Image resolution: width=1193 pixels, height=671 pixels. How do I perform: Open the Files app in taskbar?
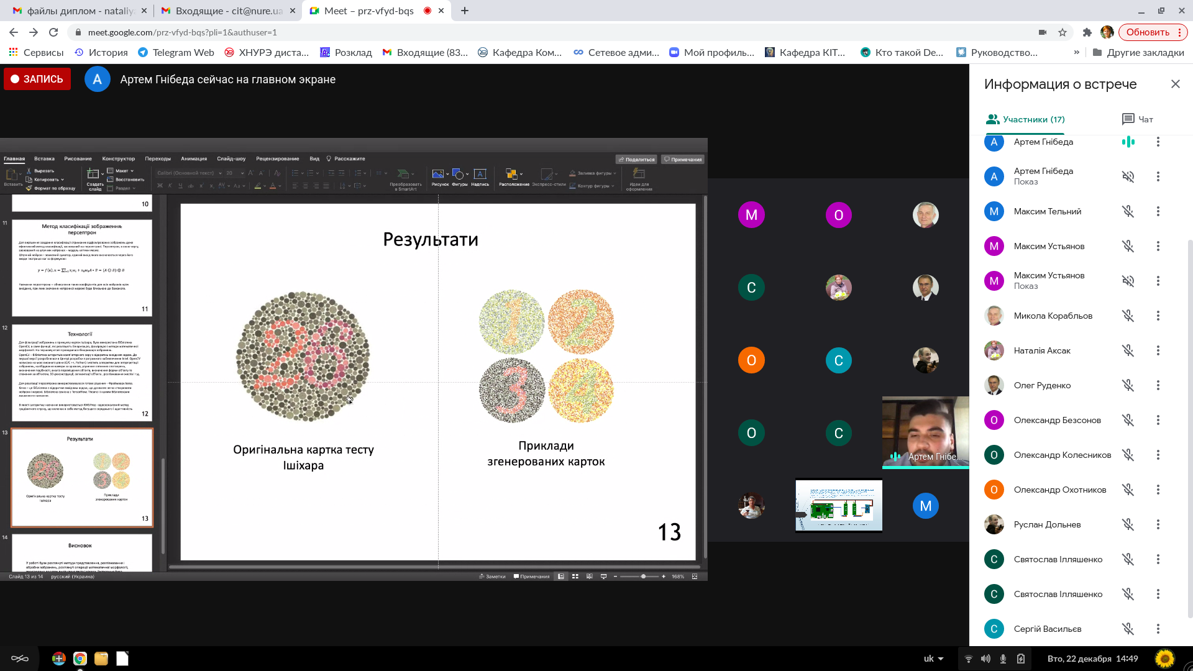[x=101, y=659]
